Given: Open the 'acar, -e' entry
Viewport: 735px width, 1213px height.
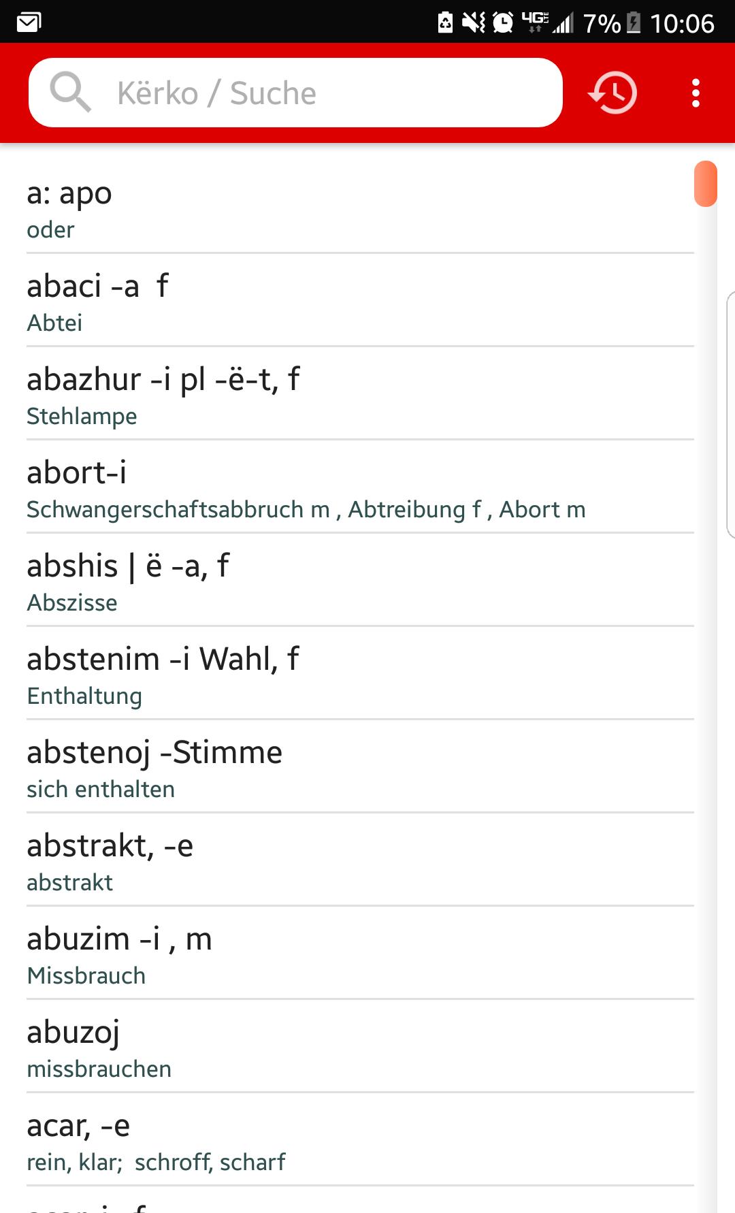Looking at the screenshot, I should click(360, 1139).
